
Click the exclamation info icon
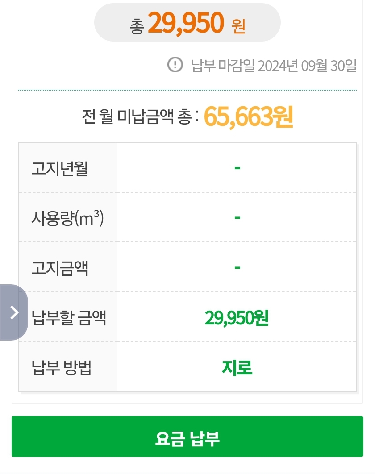tap(175, 65)
